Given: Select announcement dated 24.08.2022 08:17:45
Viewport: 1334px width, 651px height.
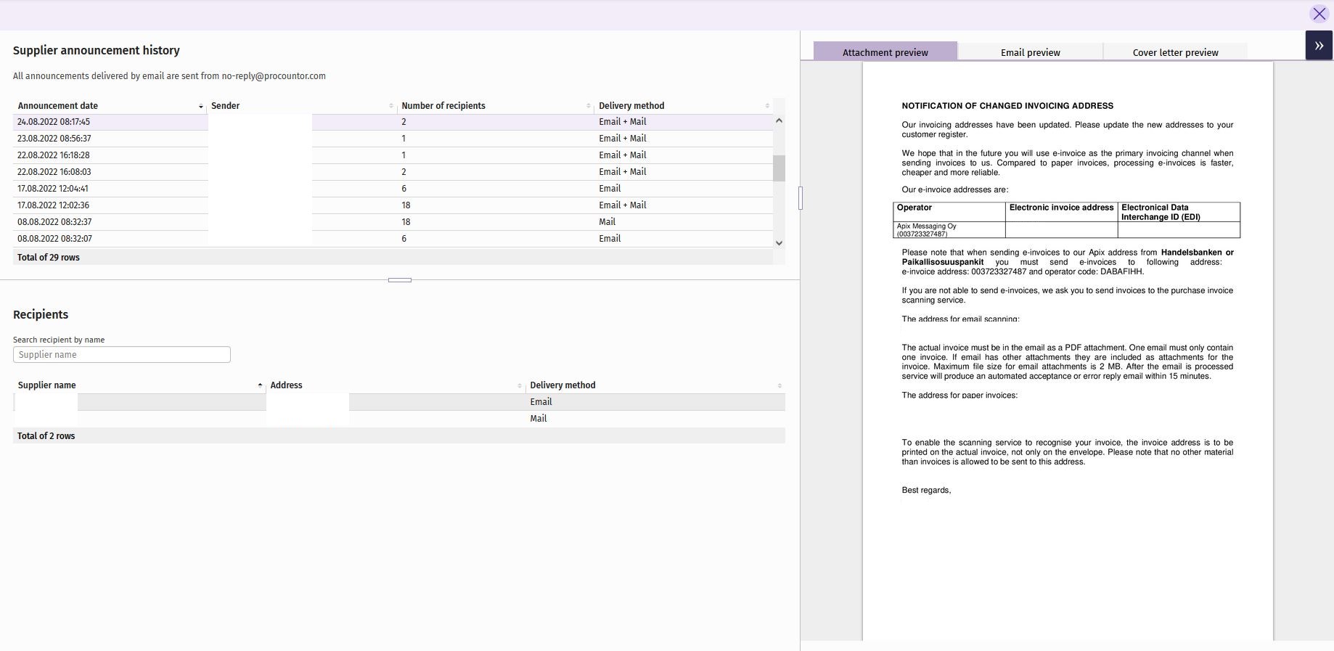Looking at the screenshot, I should point(393,122).
